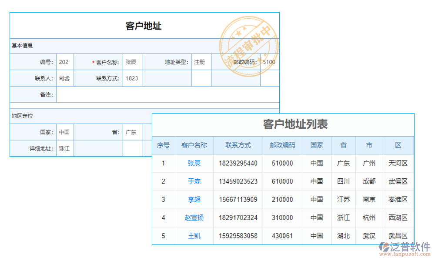Screen dimensions: 435x261
Task: Click the 流程审批中 approval stamp
Action: coord(248,46)
